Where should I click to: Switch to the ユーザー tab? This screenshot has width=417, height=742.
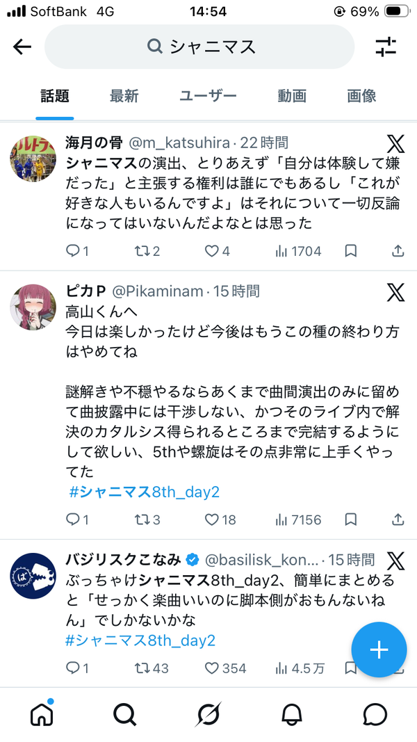tap(208, 96)
